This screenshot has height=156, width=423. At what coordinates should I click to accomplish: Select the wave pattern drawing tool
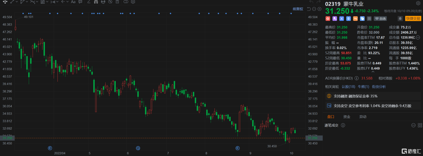(x=32, y=2)
